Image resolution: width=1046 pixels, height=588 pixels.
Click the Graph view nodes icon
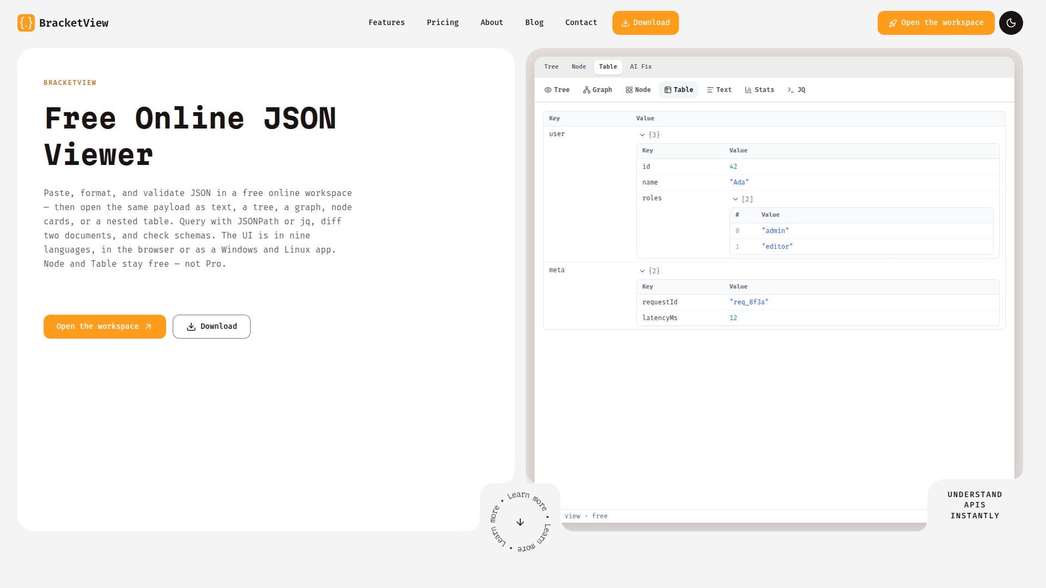tap(586, 90)
